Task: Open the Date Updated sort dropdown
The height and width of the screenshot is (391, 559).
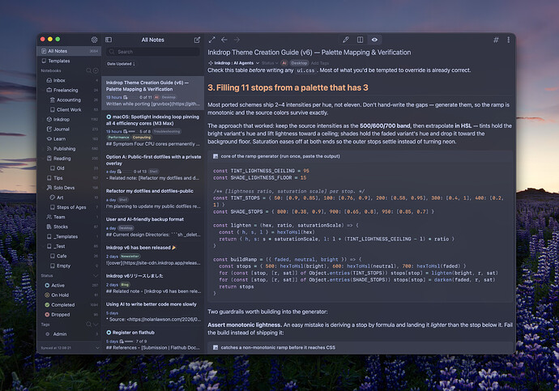Action: 121,64
